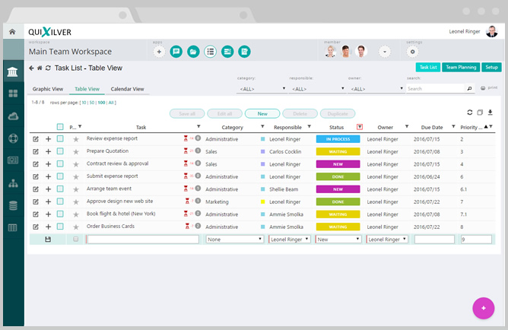This screenshot has width=508, height=330.
Task: Open the responsible filter dropdown
Action: point(317,89)
